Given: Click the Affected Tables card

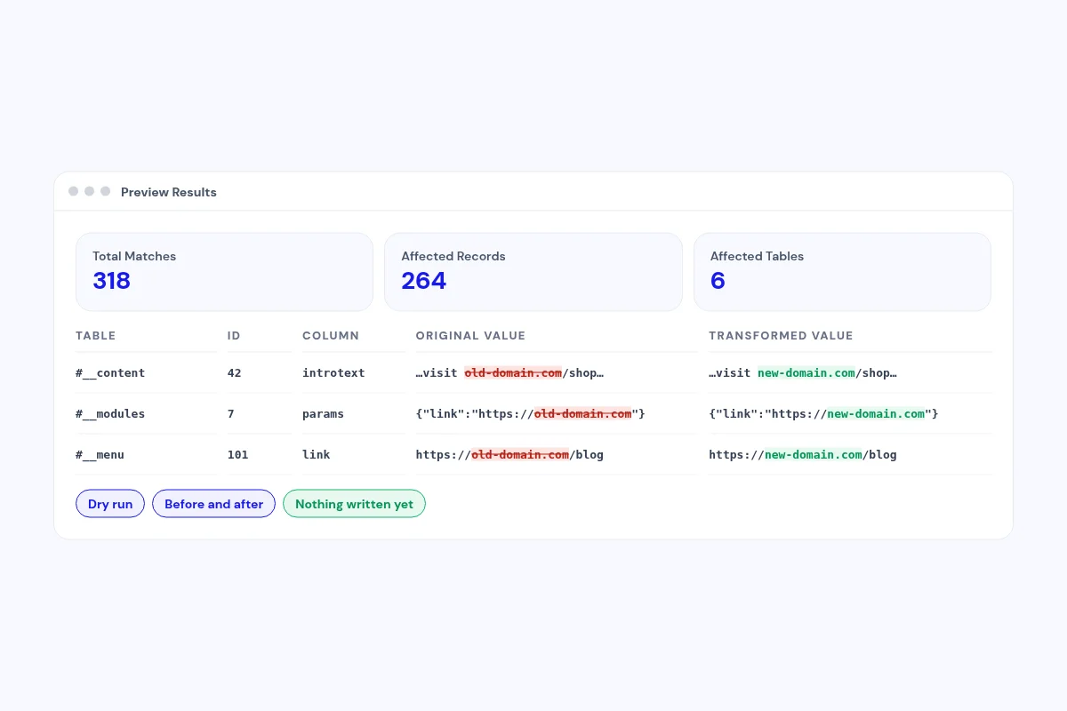Looking at the screenshot, I should coord(842,272).
